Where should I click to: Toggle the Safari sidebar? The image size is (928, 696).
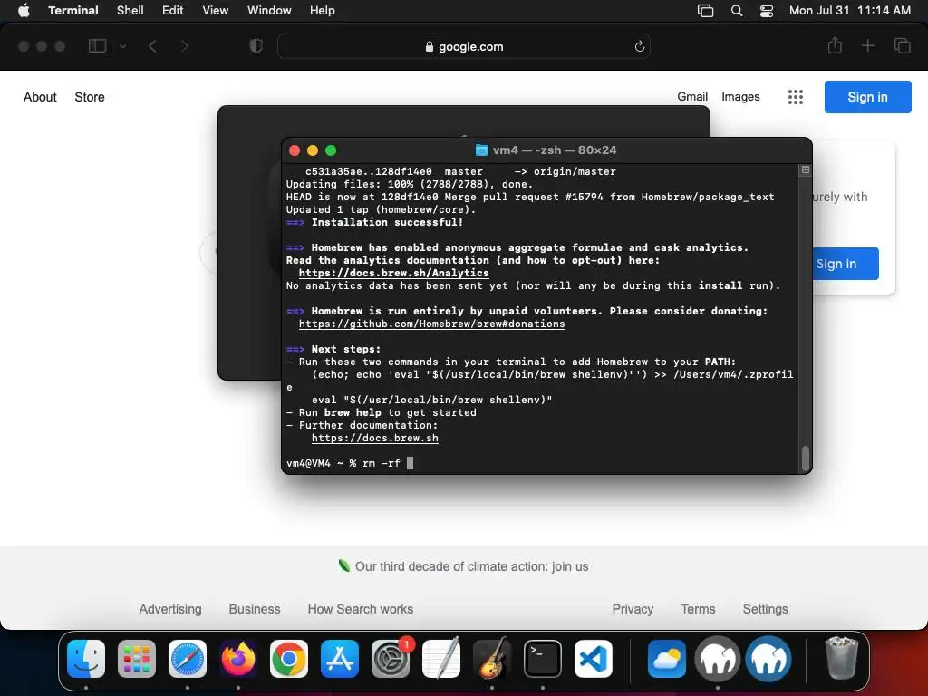pyautogui.click(x=97, y=45)
